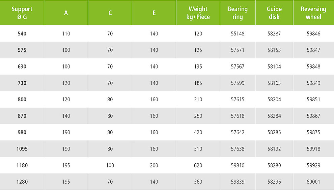Image resolution: width=334 pixels, height=190 pixels.
Task: Click the Reversing wheel column header
Action: [x=313, y=13]
